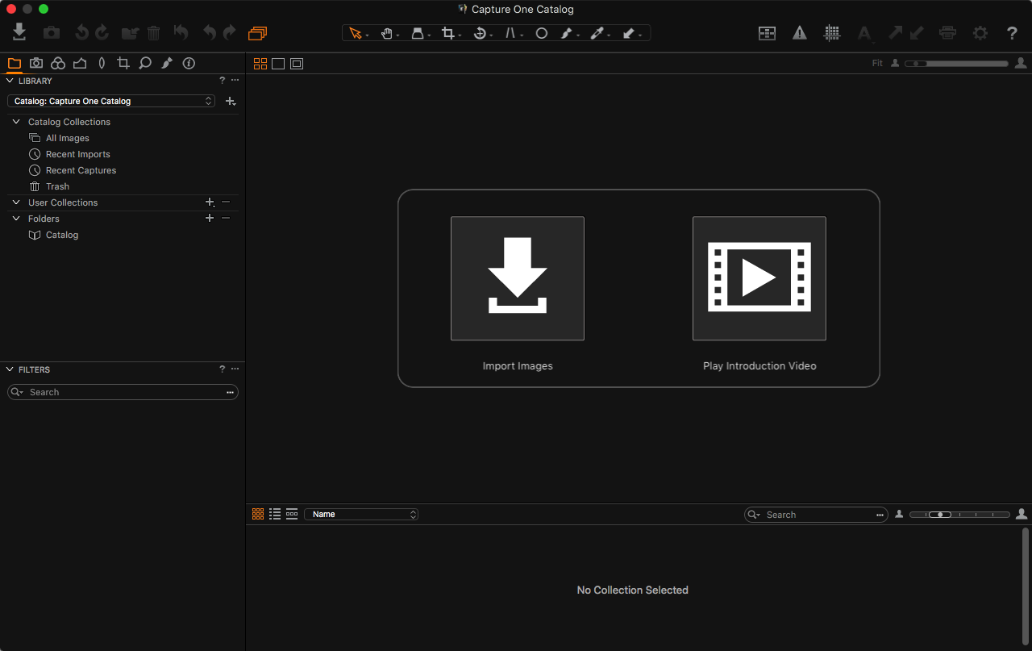This screenshot has height=651, width=1032.
Task: Add a new user collection with plus
Action: pos(210,202)
